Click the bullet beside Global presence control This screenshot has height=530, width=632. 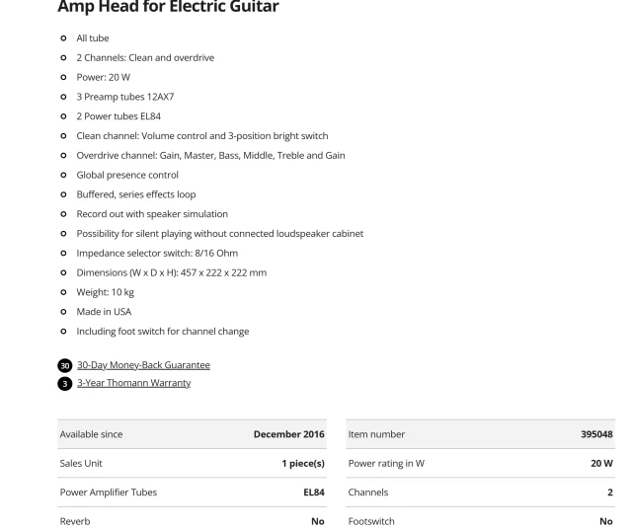(x=63, y=176)
